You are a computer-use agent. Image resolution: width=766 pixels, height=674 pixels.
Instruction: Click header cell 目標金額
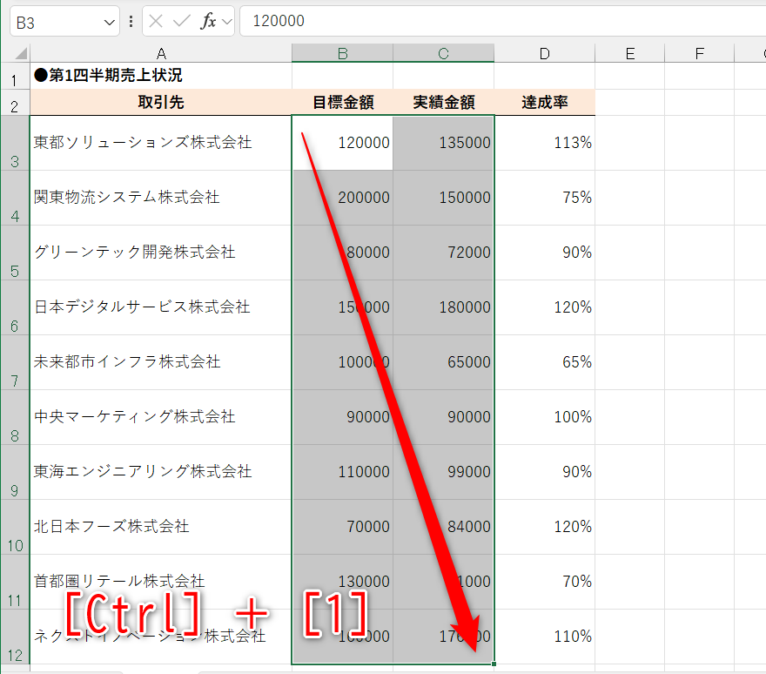pos(342,102)
